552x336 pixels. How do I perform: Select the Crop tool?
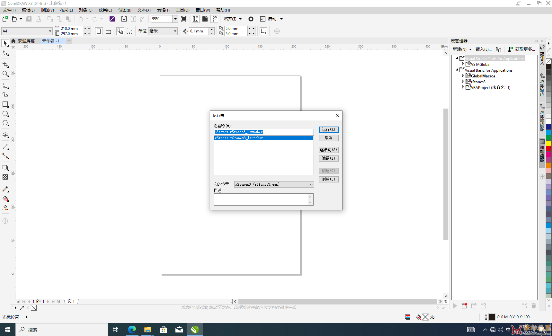coord(5,65)
